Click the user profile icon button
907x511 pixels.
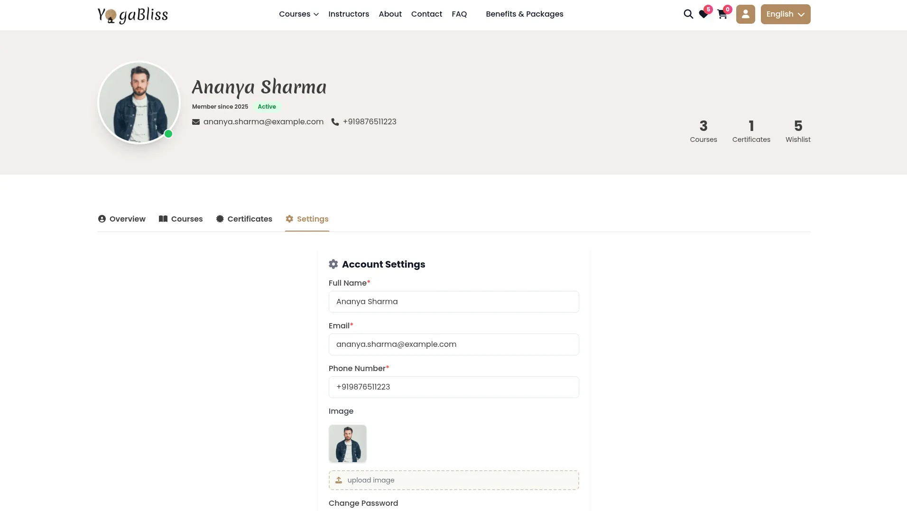(745, 14)
